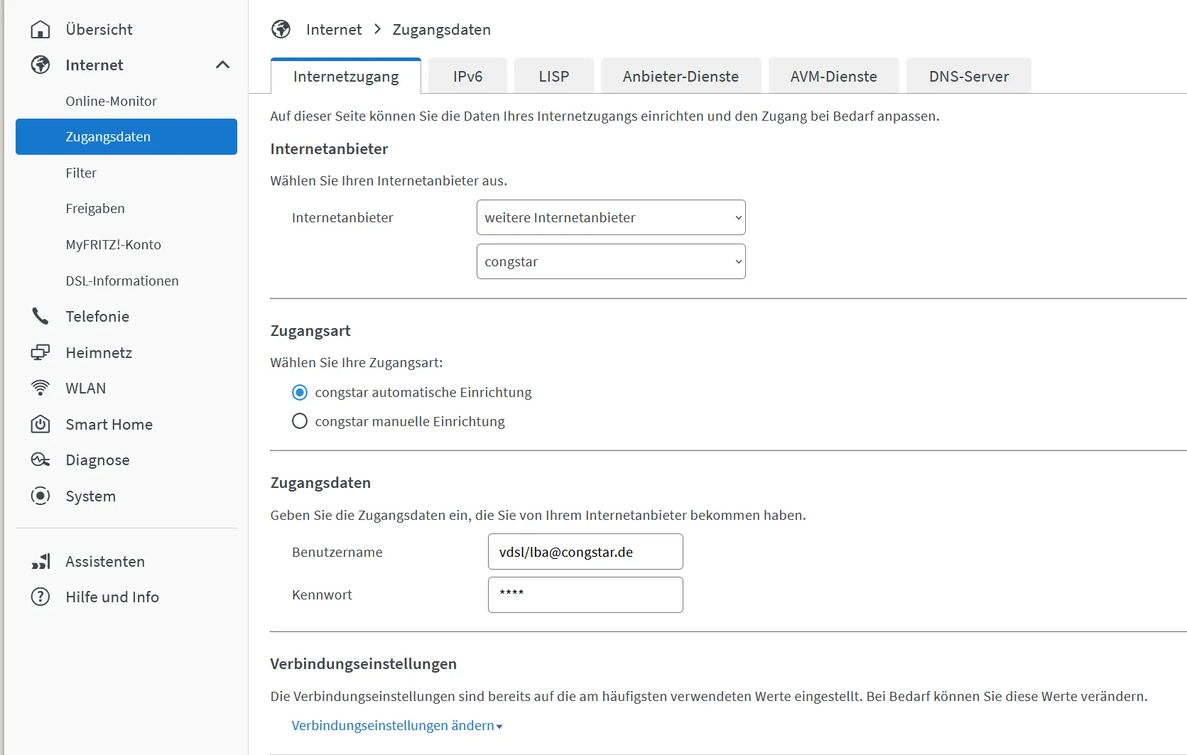Open the congstar provider dropdown

coord(610,262)
